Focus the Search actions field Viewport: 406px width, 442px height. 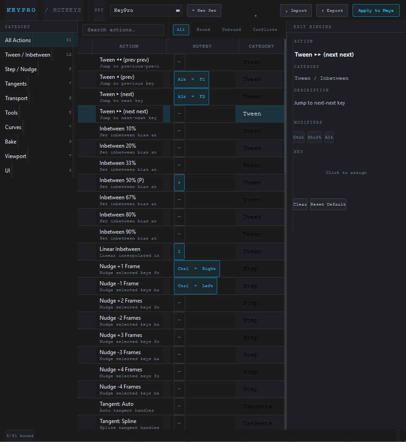pos(123,29)
